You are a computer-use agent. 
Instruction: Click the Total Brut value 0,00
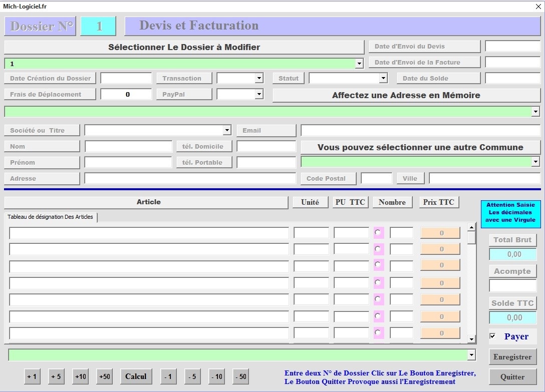[512, 254]
